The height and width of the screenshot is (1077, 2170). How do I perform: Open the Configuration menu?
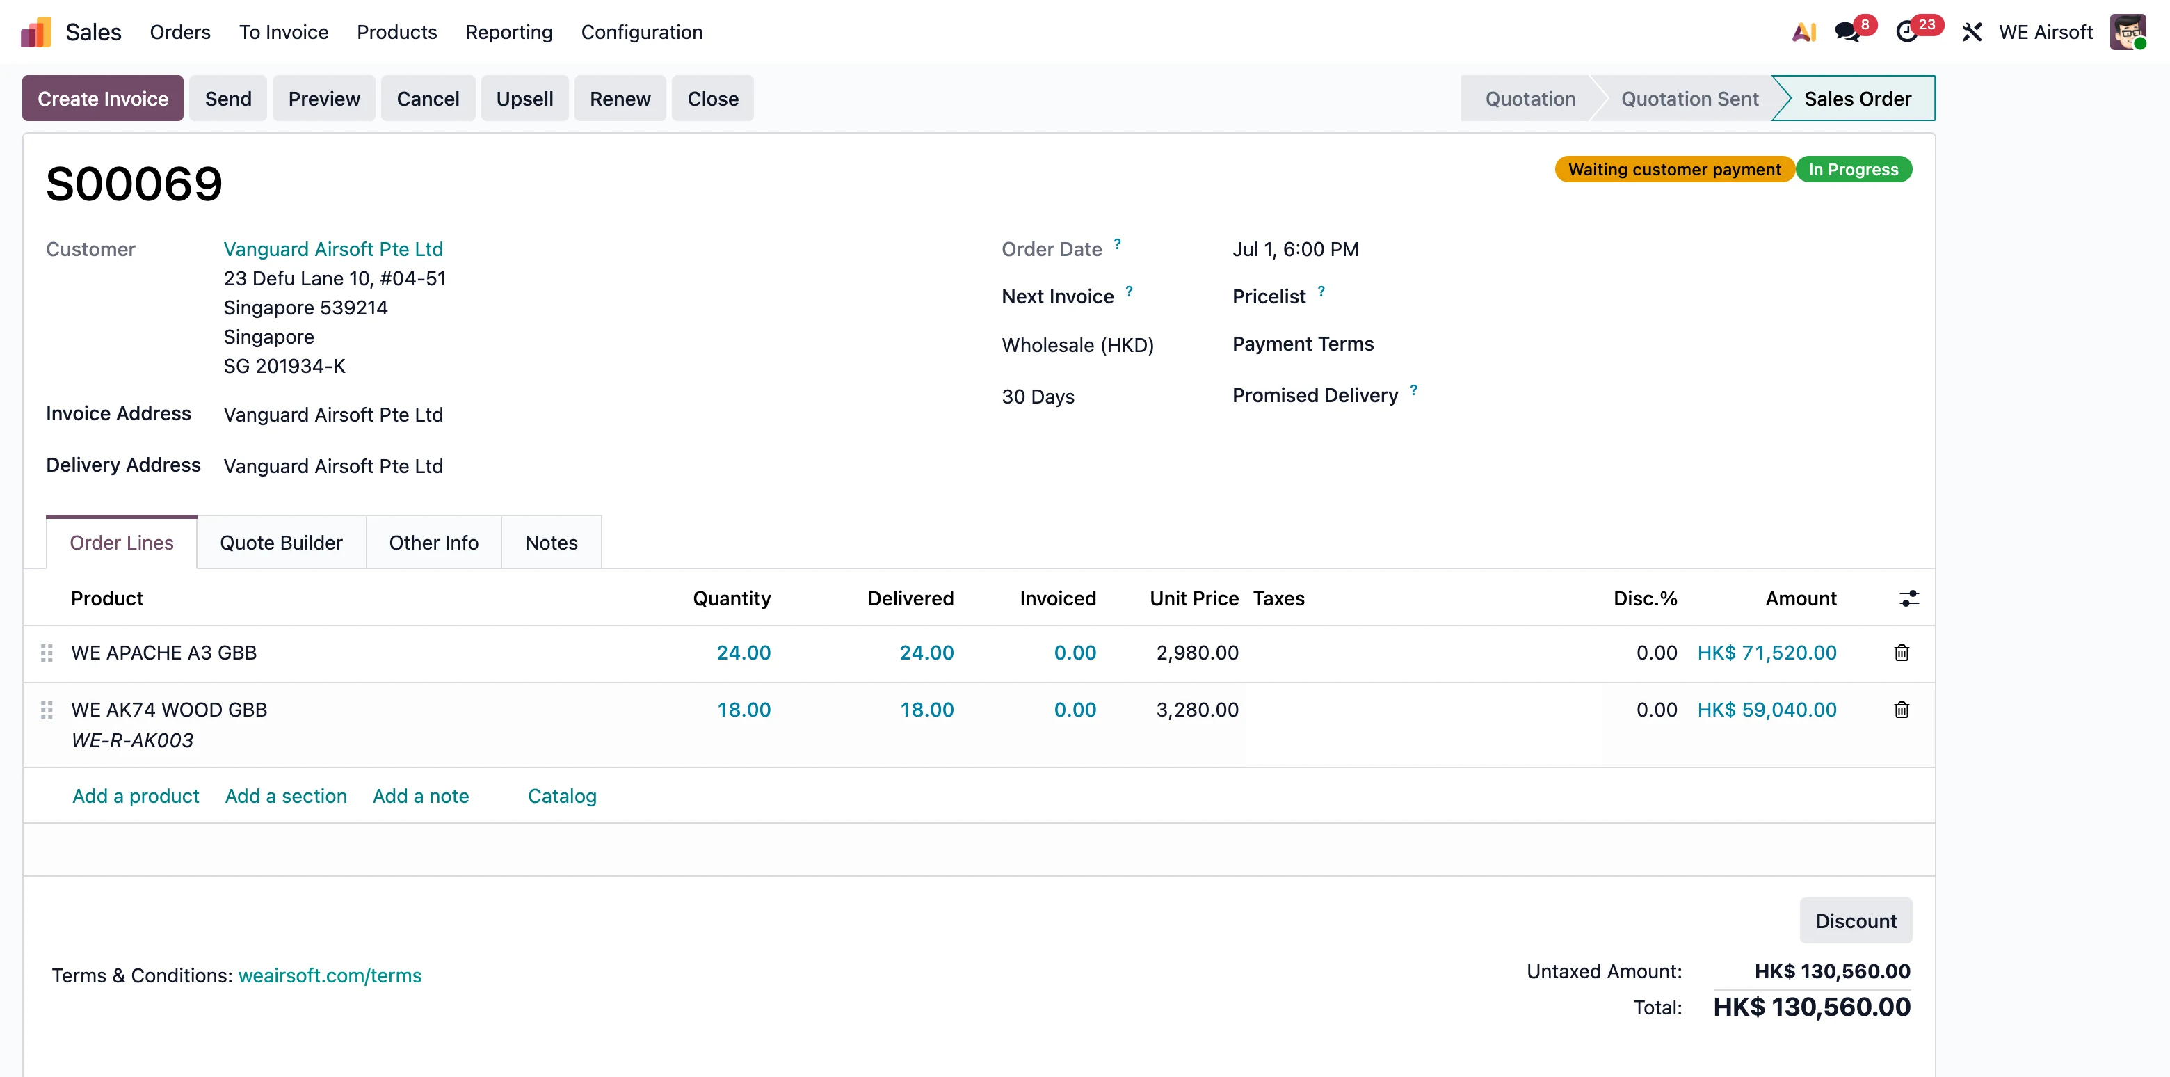tap(642, 32)
